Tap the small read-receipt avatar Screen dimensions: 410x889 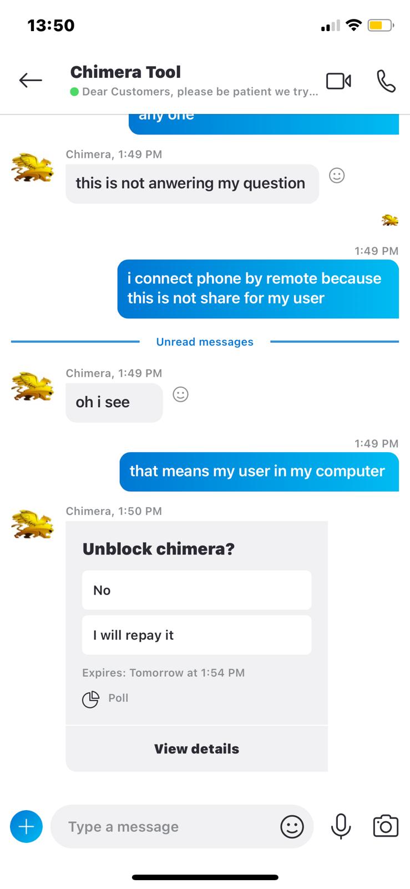390,220
